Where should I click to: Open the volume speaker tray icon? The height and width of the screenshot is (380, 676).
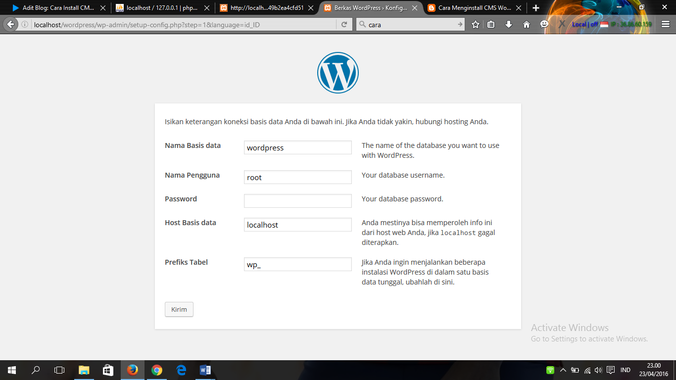[598, 370]
